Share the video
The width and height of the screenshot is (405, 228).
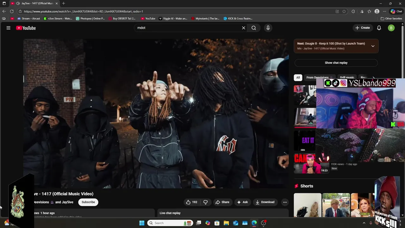click(222, 202)
